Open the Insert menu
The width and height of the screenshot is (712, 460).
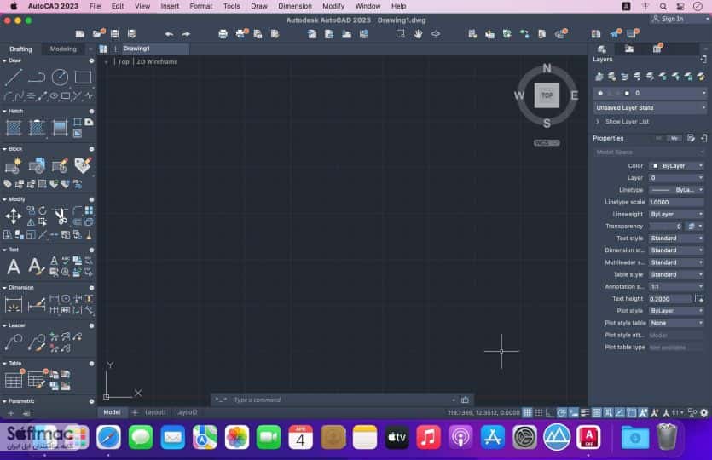(x=170, y=6)
